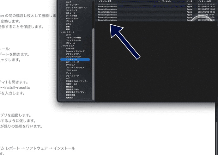
Task: Select the 機能拡張 sidebar entry
Action: click(x=70, y=87)
